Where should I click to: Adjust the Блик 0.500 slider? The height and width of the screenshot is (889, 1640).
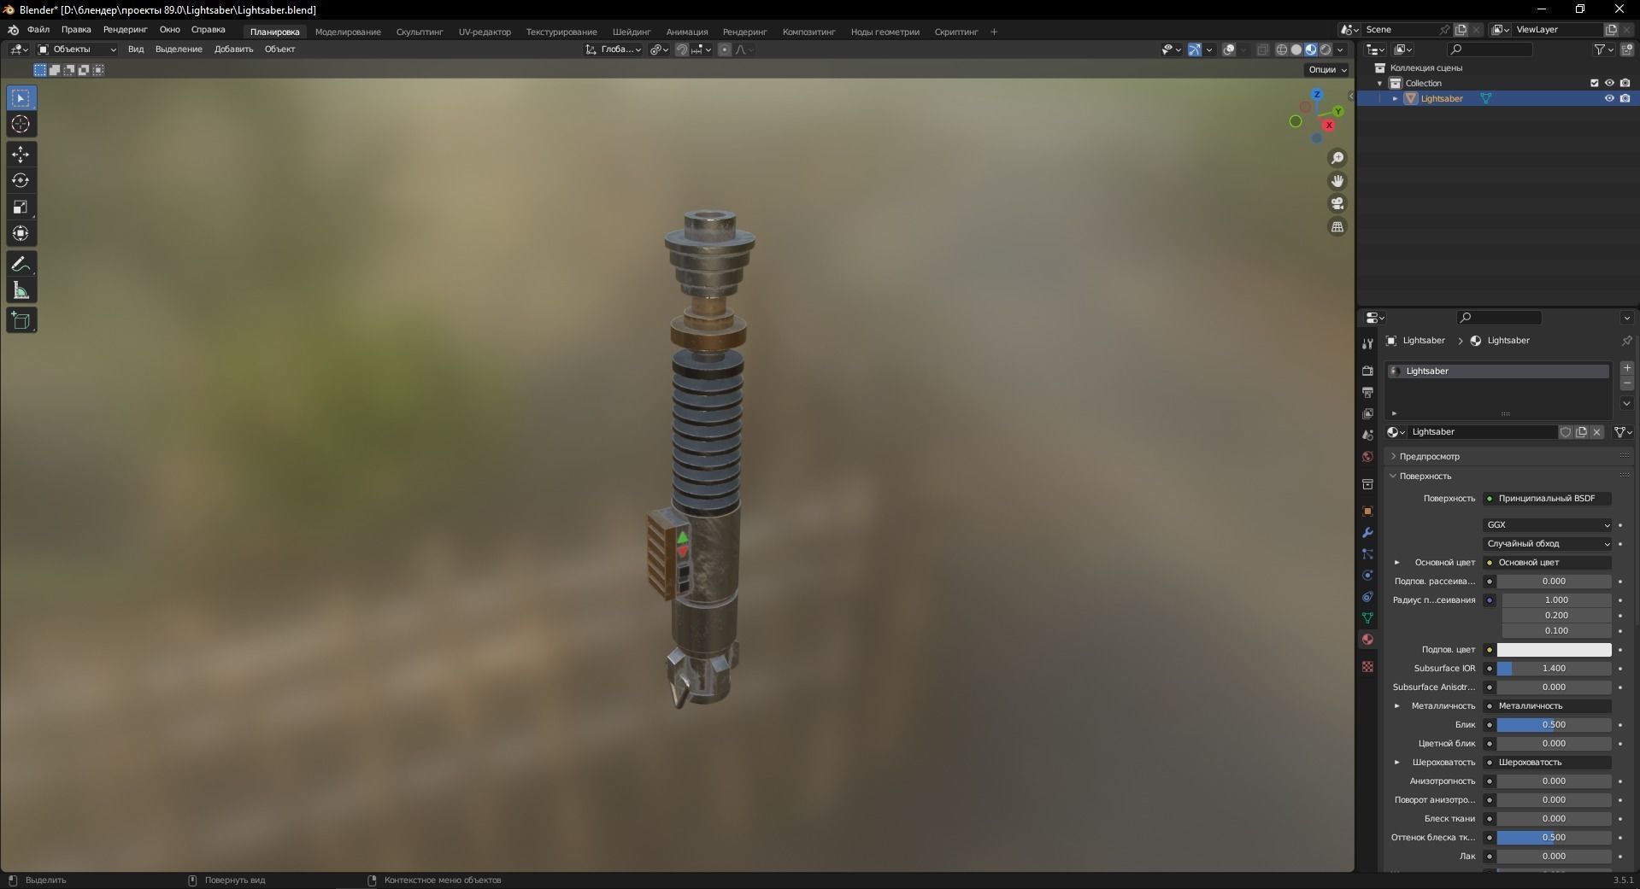click(1554, 725)
